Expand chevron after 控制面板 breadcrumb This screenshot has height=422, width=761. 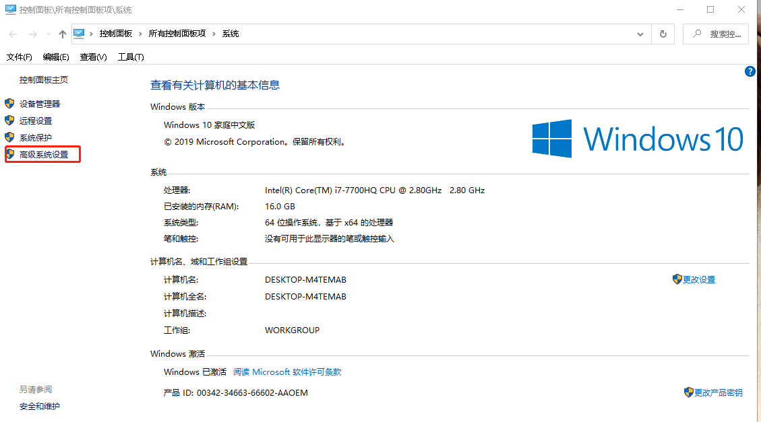coord(140,34)
